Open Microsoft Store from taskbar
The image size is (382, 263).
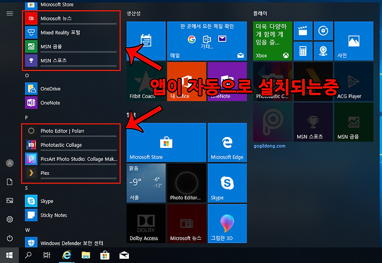pyautogui.click(x=105, y=255)
